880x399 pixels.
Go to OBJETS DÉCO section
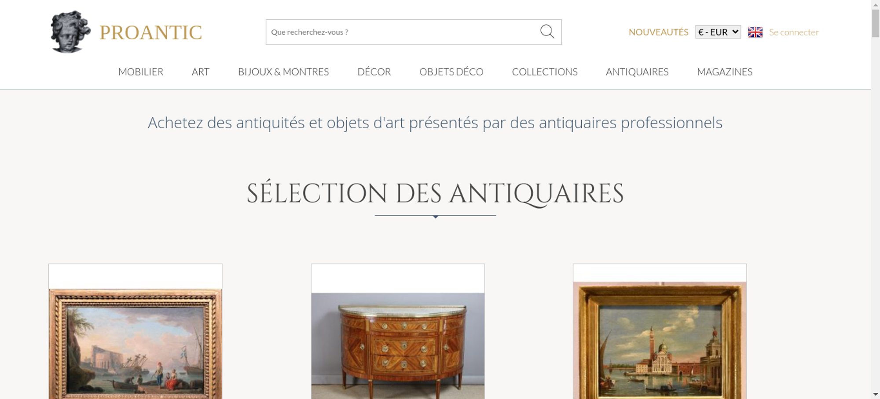point(451,72)
